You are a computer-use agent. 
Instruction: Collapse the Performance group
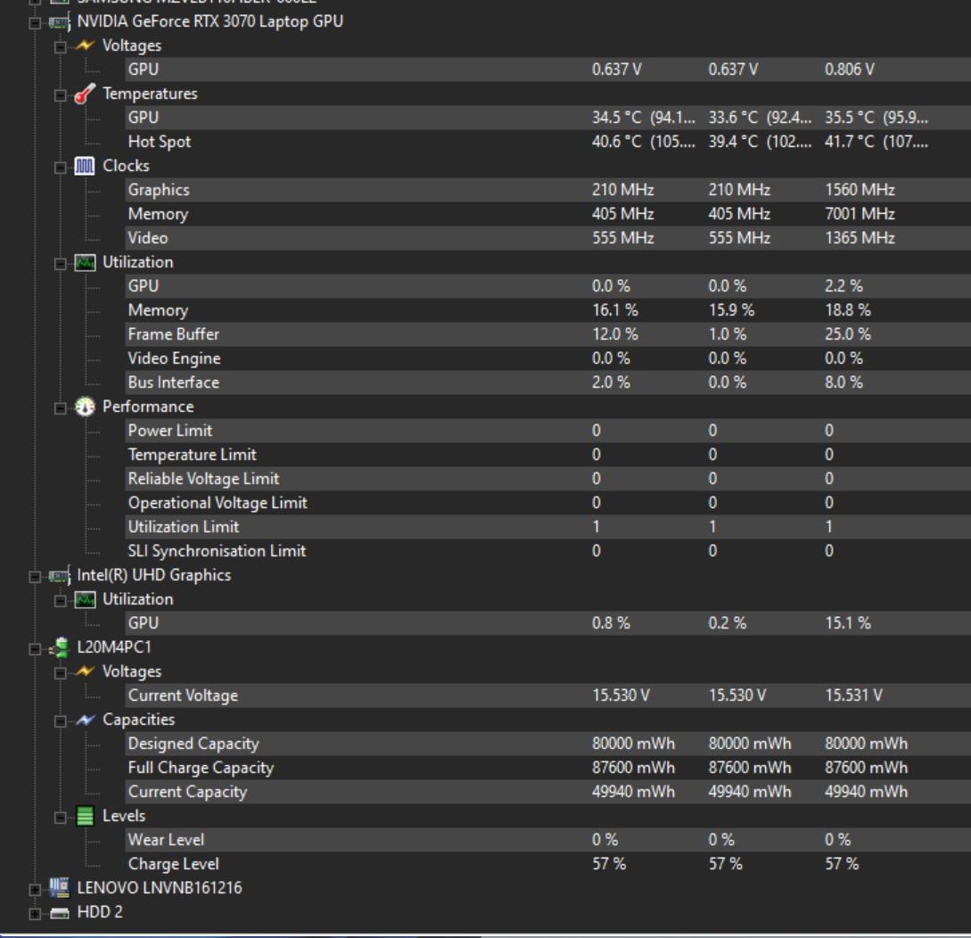click(x=60, y=408)
